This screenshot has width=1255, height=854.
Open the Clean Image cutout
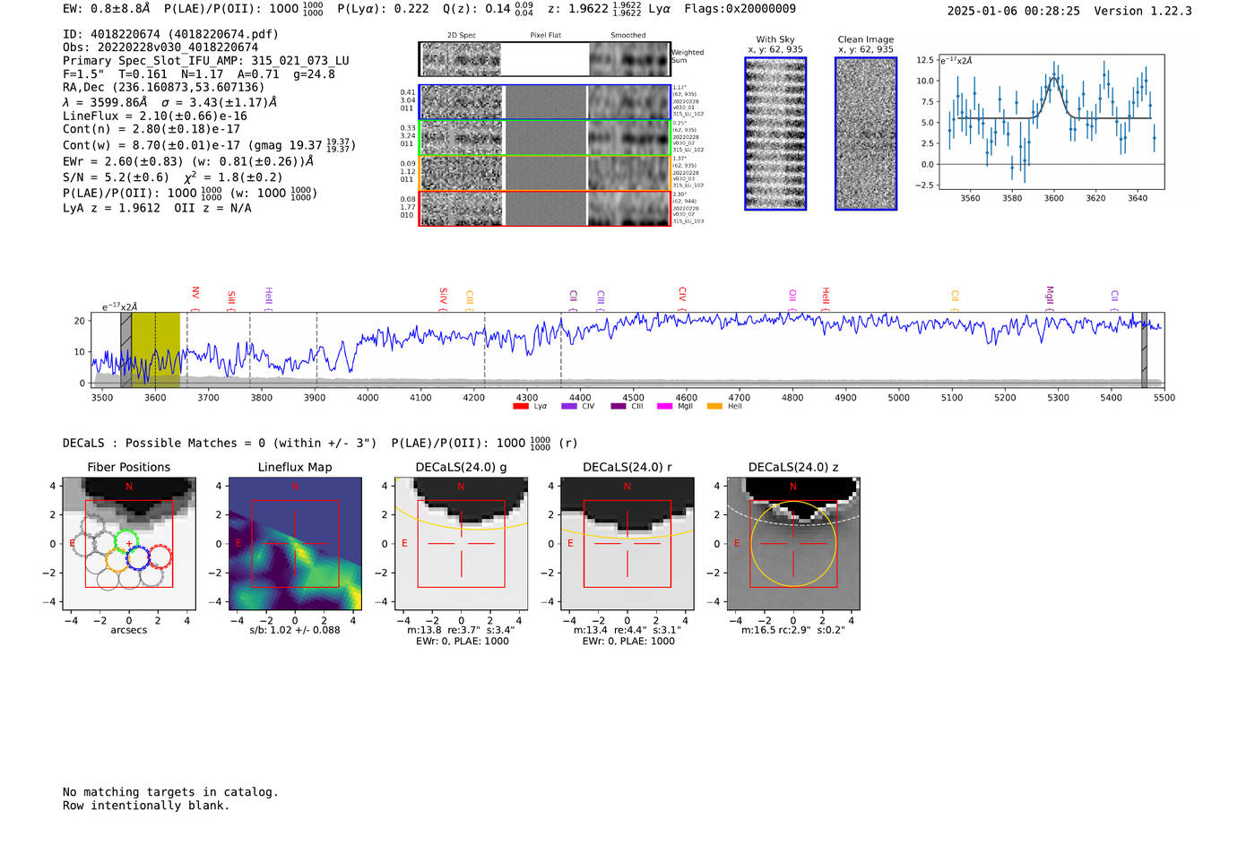[866, 134]
